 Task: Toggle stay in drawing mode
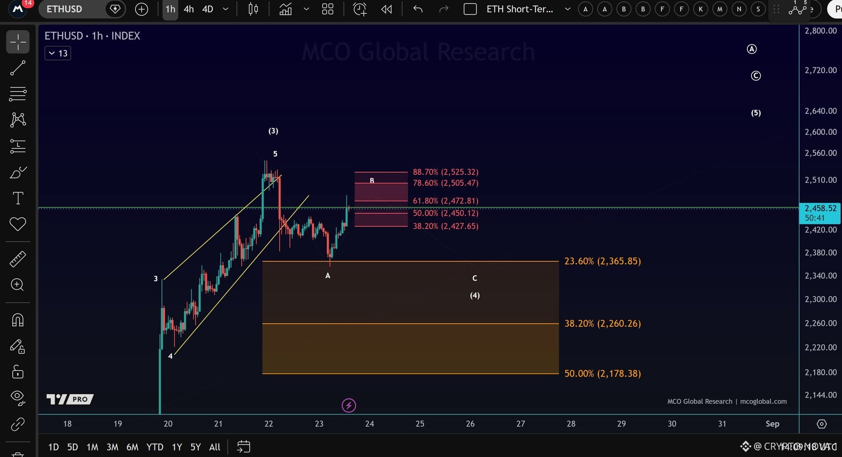point(18,346)
